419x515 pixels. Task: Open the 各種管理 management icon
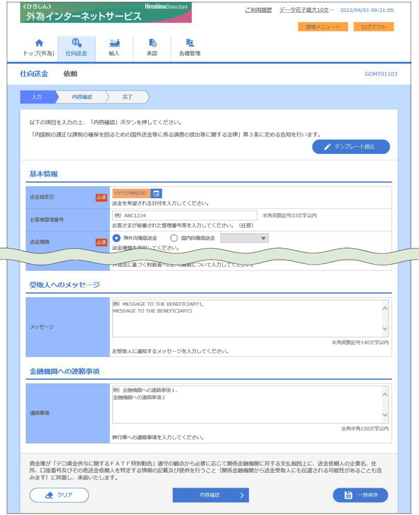click(190, 44)
